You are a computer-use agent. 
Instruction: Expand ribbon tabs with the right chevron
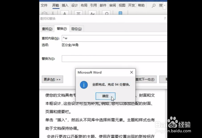(164, 6)
